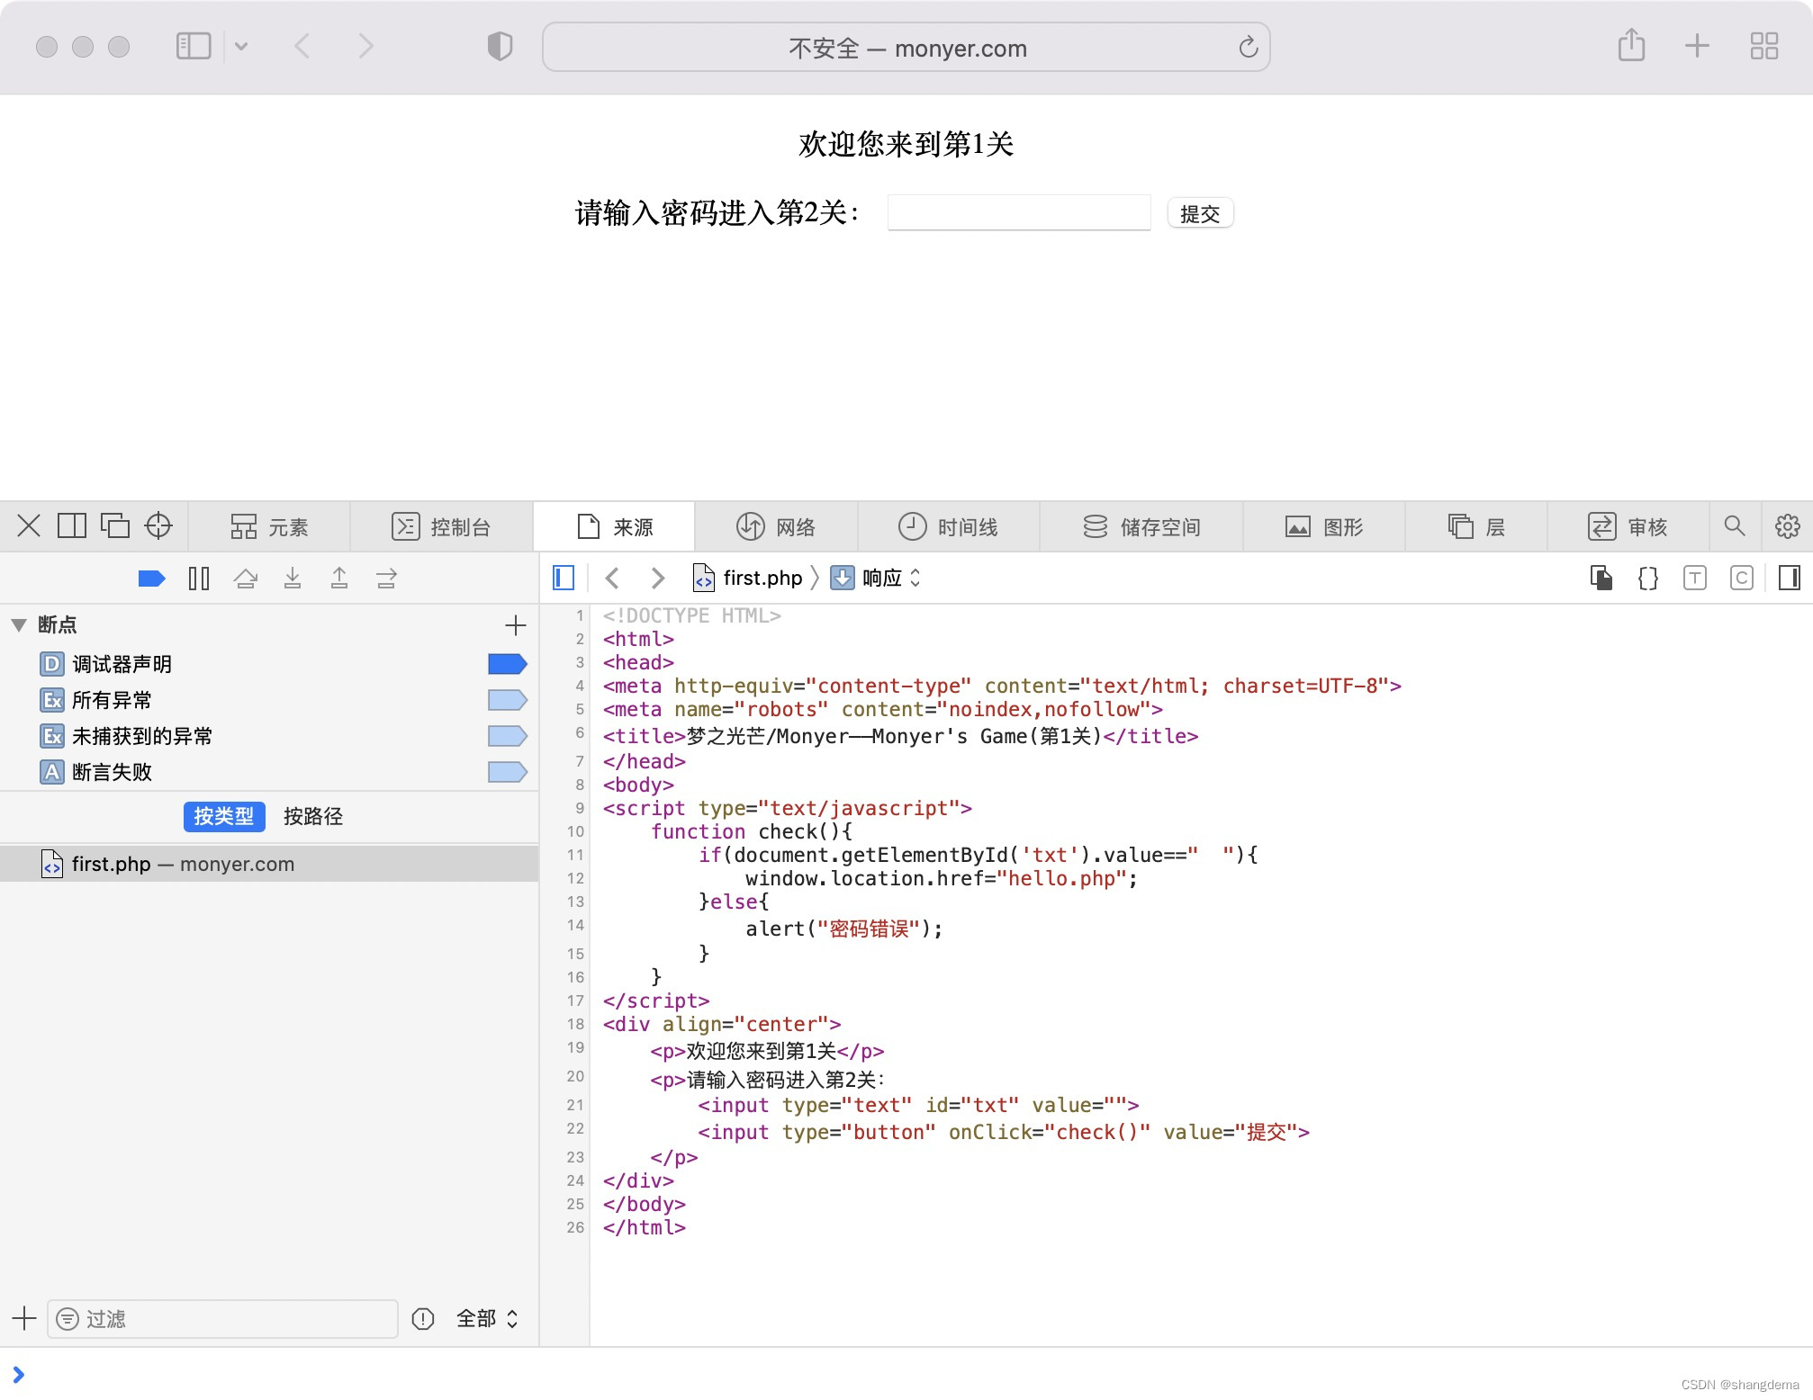Click the element picker crosshair icon
The width and height of the screenshot is (1813, 1400).
click(x=158, y=526)
